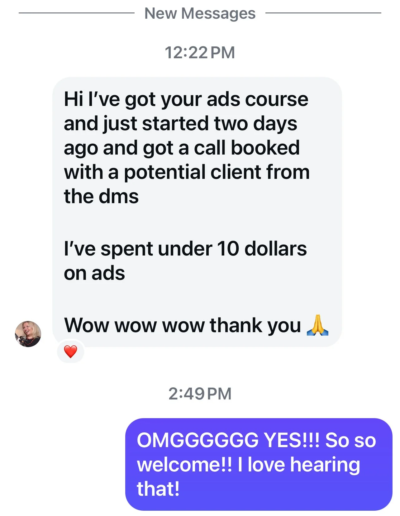Viewport: 400px width, 516px height.
Task: Click the line "welcome!! I love hearing"
Action: 248,465
